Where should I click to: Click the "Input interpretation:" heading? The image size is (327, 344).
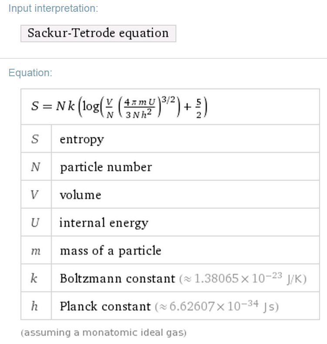pyautogui.click(x=53, y=9)
